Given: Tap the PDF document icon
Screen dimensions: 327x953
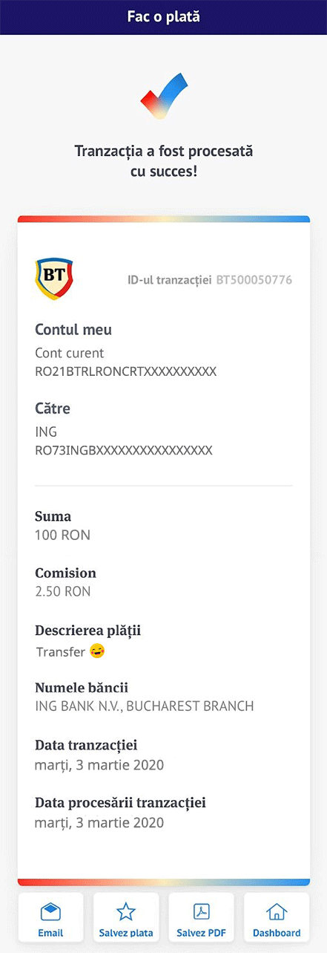Looking at the screenshot, I should pos(201,911).
